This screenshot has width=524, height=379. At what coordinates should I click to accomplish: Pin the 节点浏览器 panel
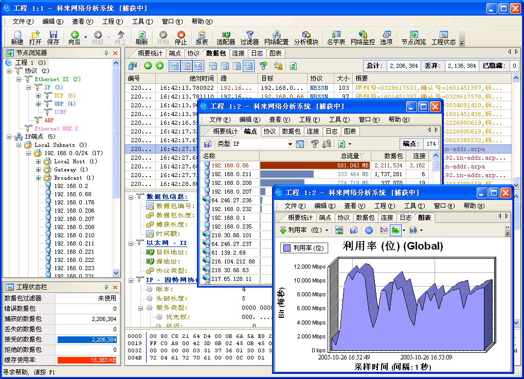tap(106, 53)
